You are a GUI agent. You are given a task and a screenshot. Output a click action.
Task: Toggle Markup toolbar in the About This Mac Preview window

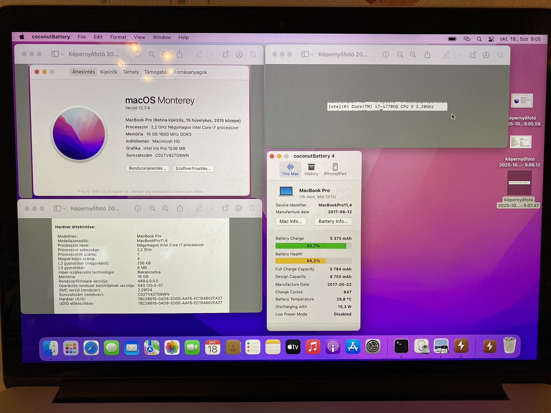tap(239, 55)
